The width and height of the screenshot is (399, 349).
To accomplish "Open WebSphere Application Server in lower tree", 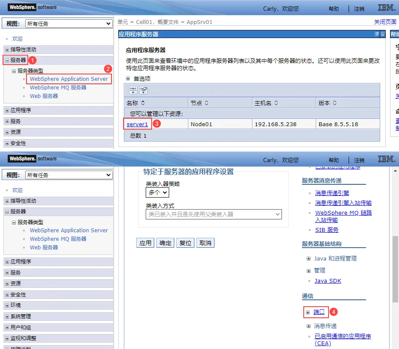I will [x=69, y=230].
